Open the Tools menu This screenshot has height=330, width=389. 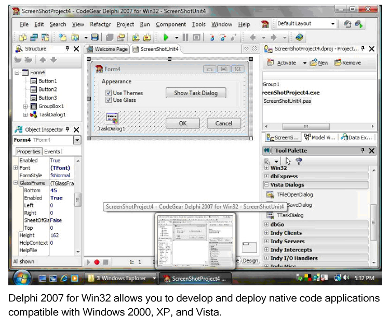[x=198, y=24]
